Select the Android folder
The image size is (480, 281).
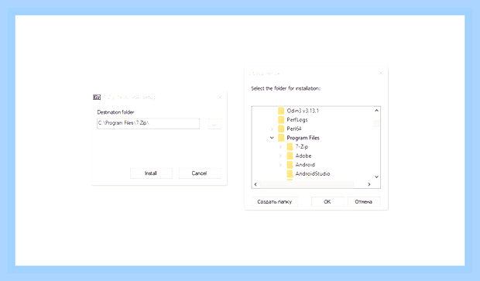tap(305, 165)
